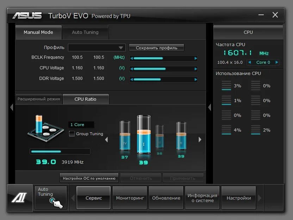Open the 1 Core selector field
293x220 pixels.
pyautogui.click(x=81, y=125)
